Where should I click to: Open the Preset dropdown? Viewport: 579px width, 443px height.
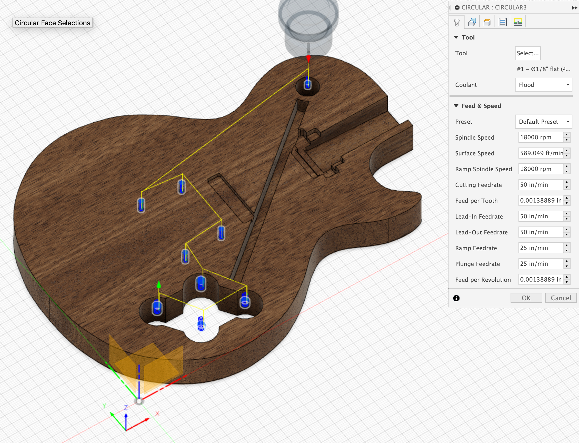click(x=543, y=122)
